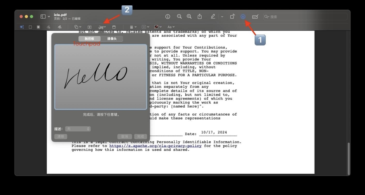Zoom out of the document
Screen dimensions: 365x195
(179, 17)
